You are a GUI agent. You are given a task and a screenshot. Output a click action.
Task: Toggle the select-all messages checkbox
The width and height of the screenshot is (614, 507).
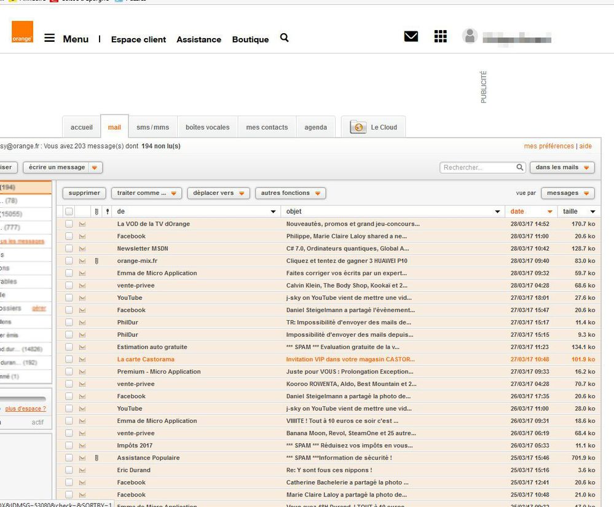(69, 211)
